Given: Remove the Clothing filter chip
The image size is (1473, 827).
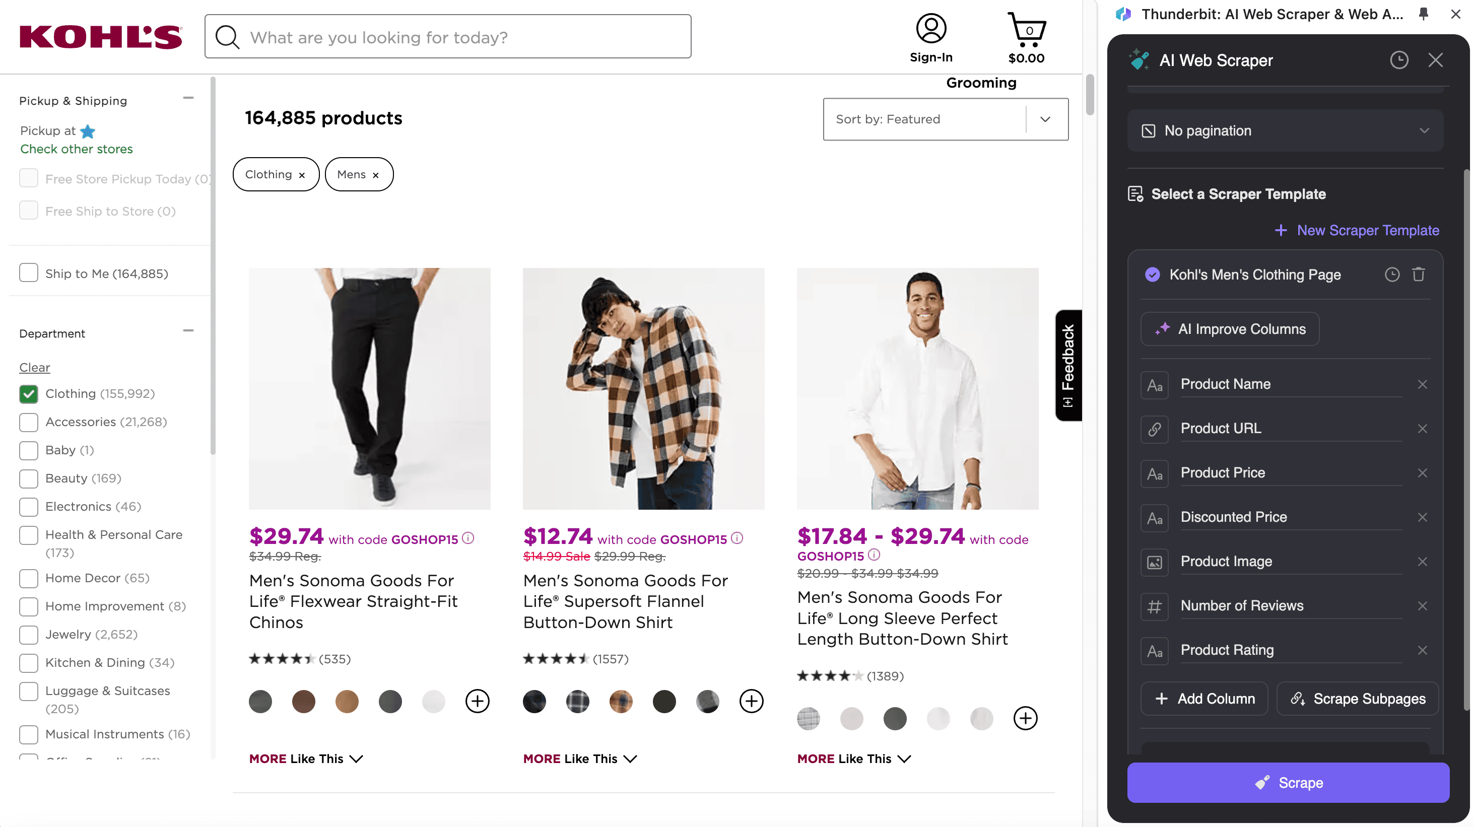Looking at the screenshot, I should click(x=302, y=175).
